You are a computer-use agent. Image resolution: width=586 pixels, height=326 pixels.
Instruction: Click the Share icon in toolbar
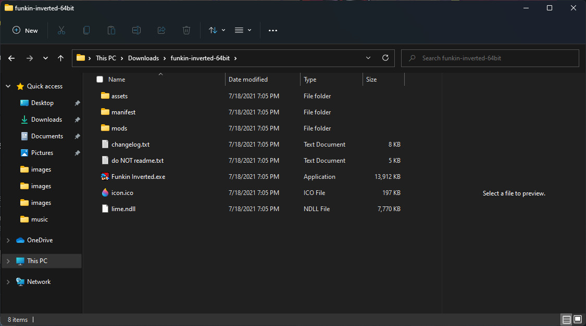161,30
